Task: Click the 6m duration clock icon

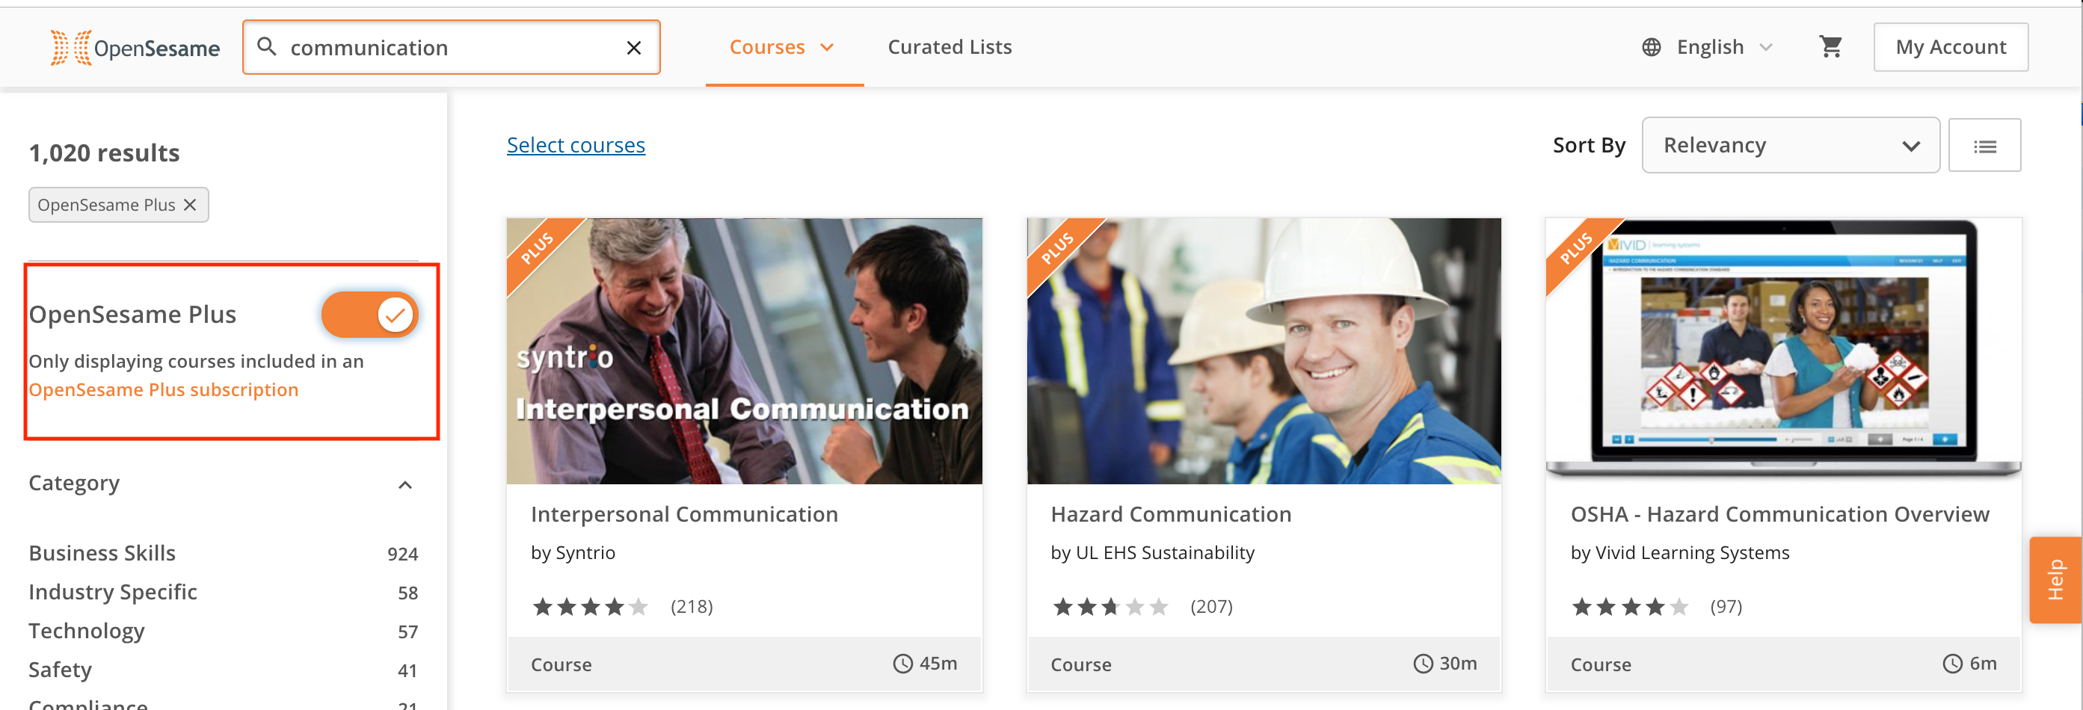Action: point(1953,664)
